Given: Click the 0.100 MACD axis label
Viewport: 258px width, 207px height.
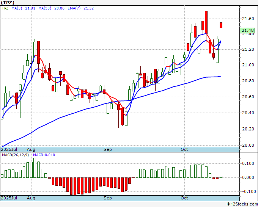Looking at the screenshot, I should pyautogui.click(x=248, y=163).
